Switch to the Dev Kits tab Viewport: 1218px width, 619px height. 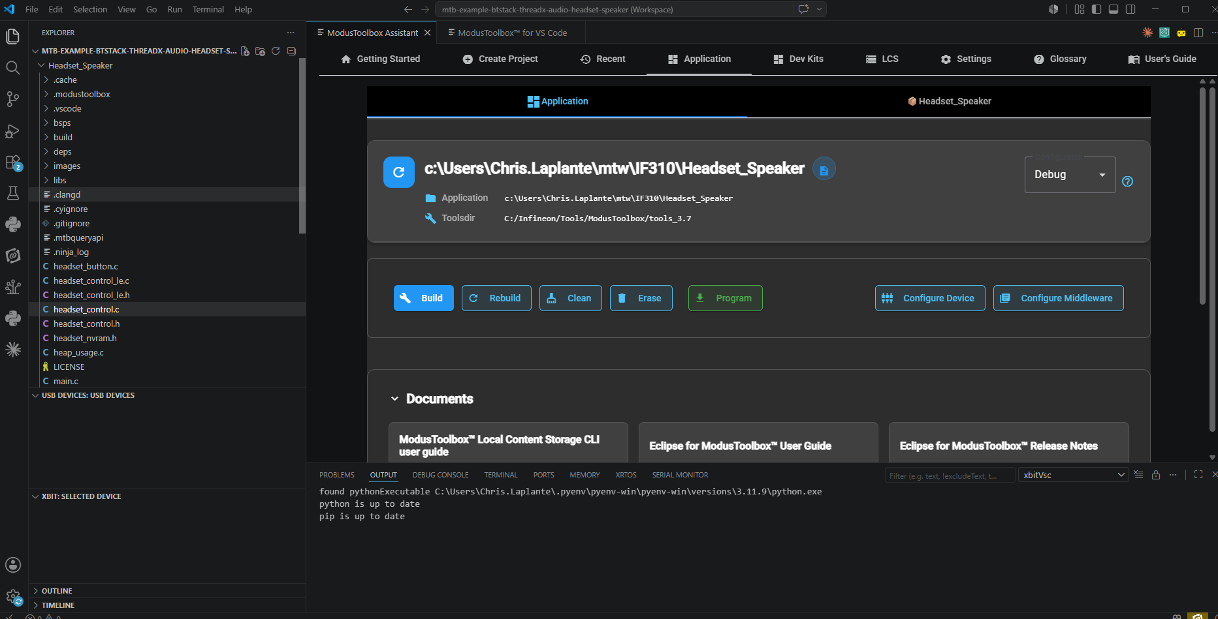[798, 59]
